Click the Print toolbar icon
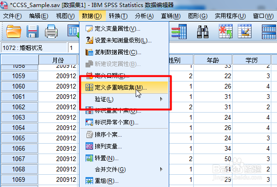The image size is (277, 187). [51, 32]
